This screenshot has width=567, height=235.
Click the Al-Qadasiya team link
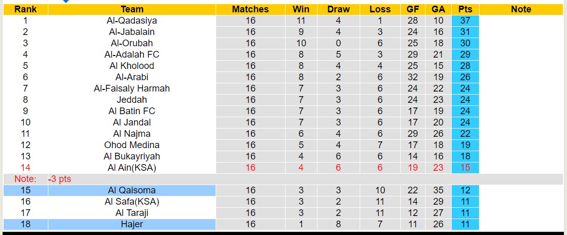(132, 21)
